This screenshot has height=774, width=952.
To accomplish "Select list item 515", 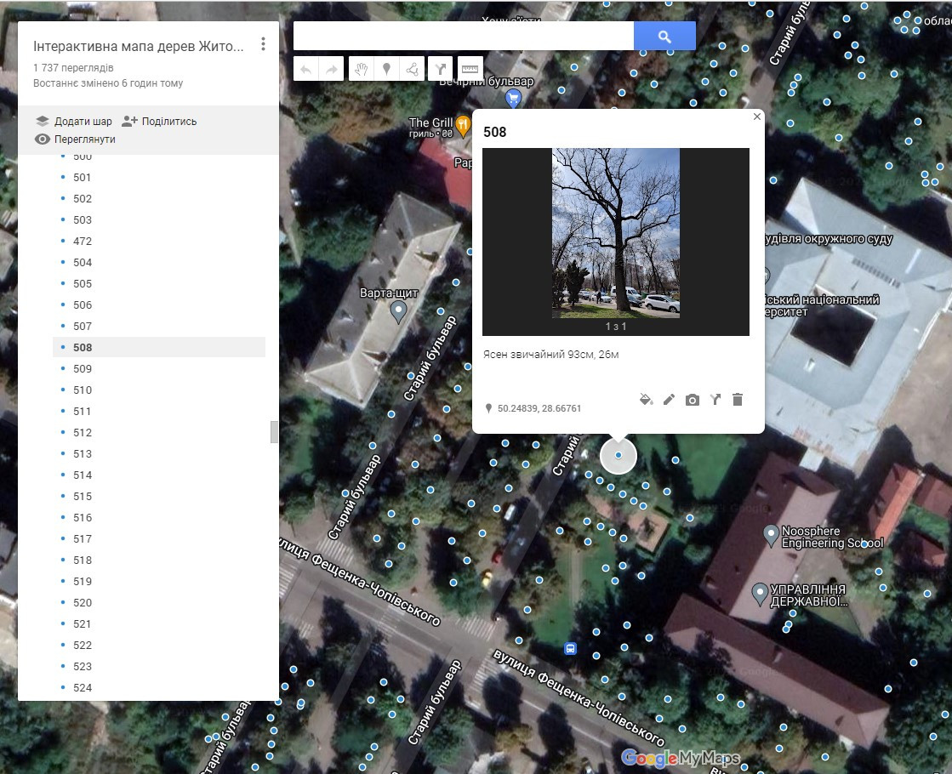I will point(159,496).
